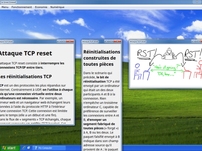Click the 'Le Great Firewall' title text
202x151 pixels.
[8, 2]
